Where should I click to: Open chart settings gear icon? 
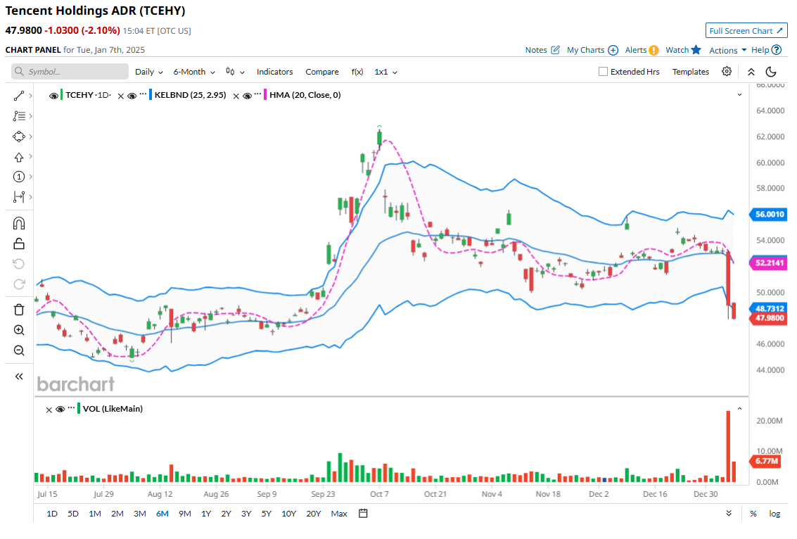(727, 72)
